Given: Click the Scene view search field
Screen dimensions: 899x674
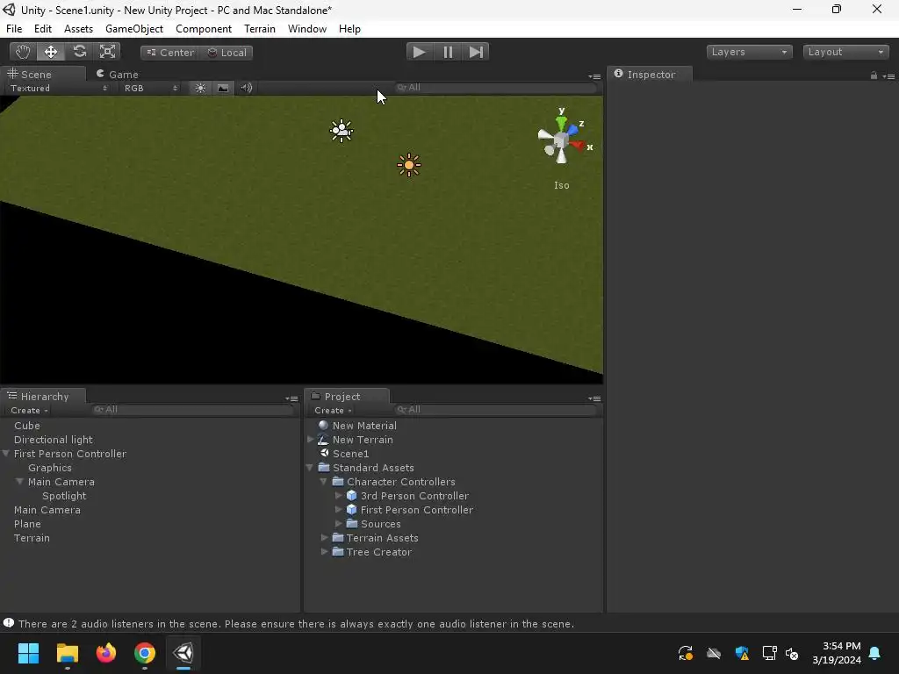Looking at the screenshot, I should (x=496, y=87).
